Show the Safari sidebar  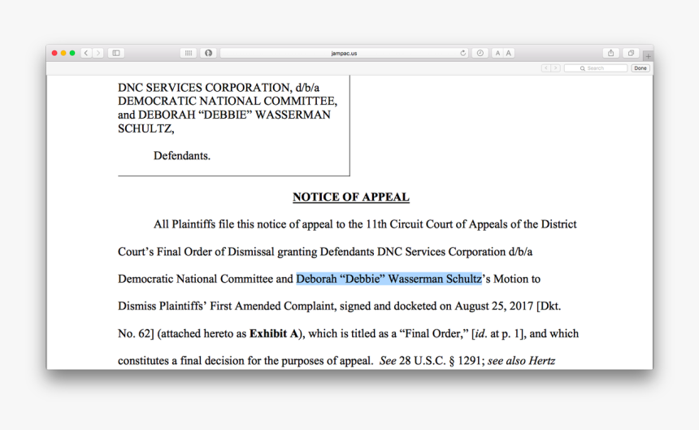coord(116,53)
